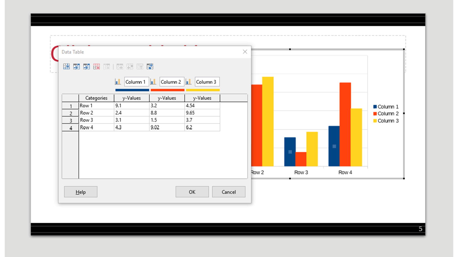458x257 pixels.
Task: Click the Delete Row icon with red X
Action: (x=96, y=66)
